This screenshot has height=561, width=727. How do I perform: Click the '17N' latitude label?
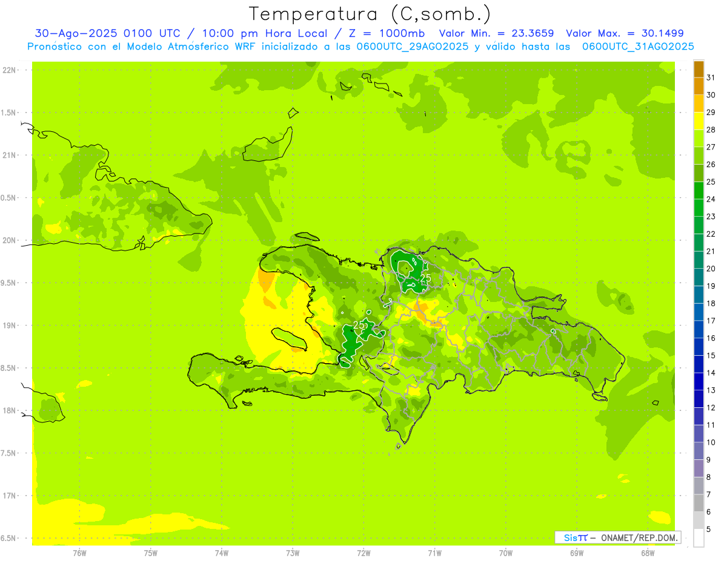point(10,496)
